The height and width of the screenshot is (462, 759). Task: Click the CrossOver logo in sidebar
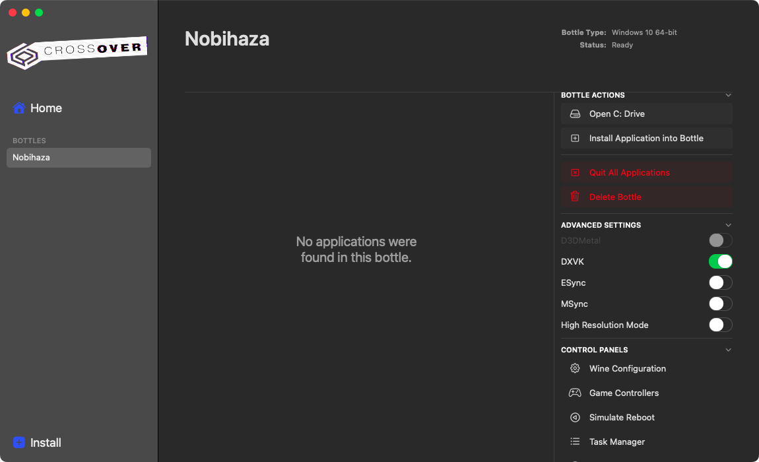[77, 53]
